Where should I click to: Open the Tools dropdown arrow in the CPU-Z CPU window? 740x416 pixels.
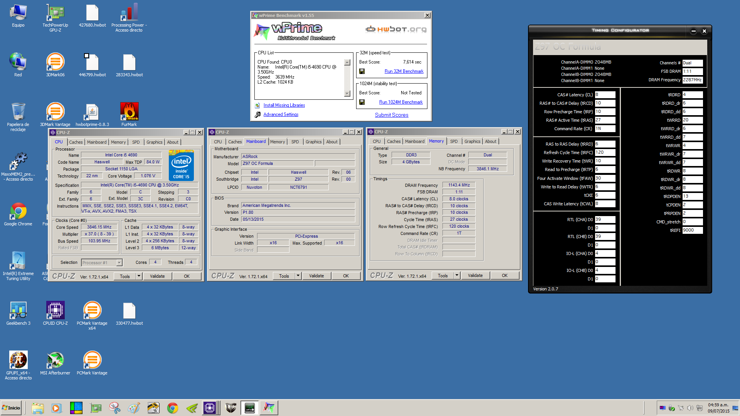coord(139,276)
